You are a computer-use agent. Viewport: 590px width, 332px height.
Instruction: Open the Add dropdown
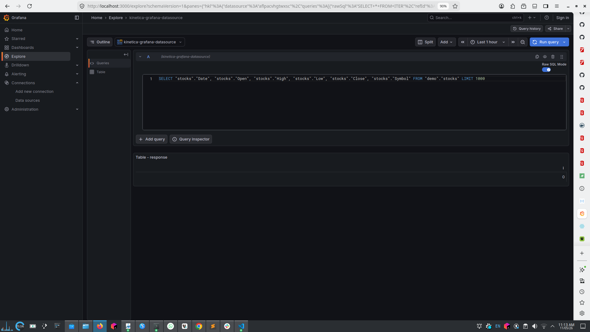click(446, 42)
